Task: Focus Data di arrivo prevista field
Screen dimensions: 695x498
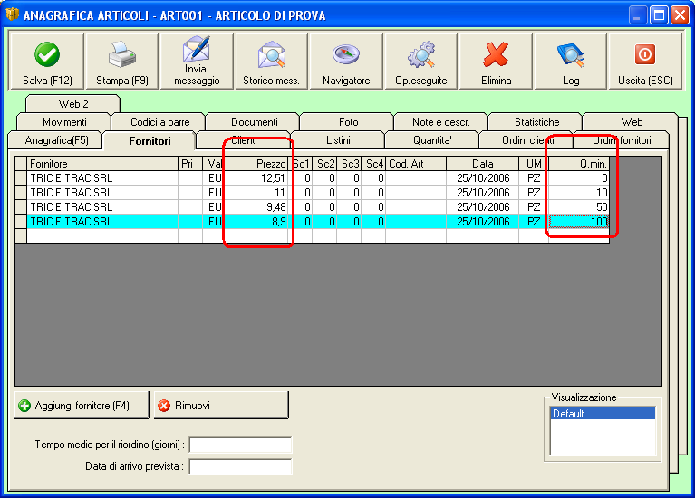Action: pyautogui.click(x=240, y=466)
